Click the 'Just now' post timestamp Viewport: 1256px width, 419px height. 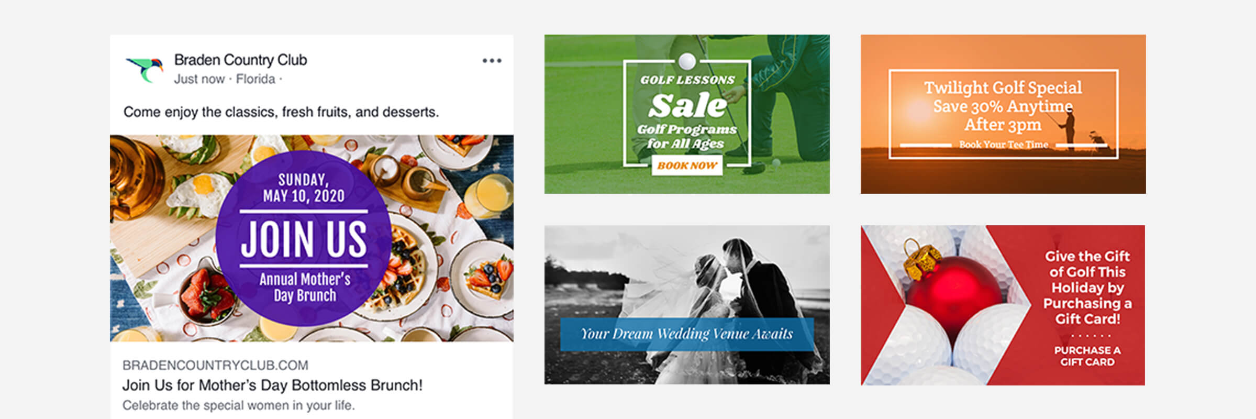(x=199, y=79)
